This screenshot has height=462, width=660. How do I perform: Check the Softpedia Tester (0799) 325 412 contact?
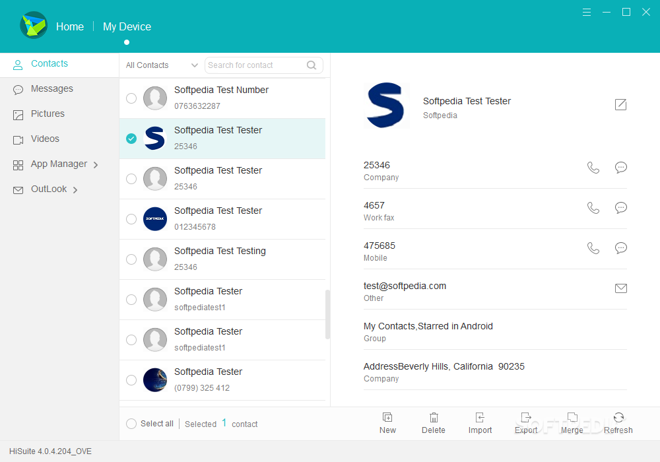pos(131,380)
